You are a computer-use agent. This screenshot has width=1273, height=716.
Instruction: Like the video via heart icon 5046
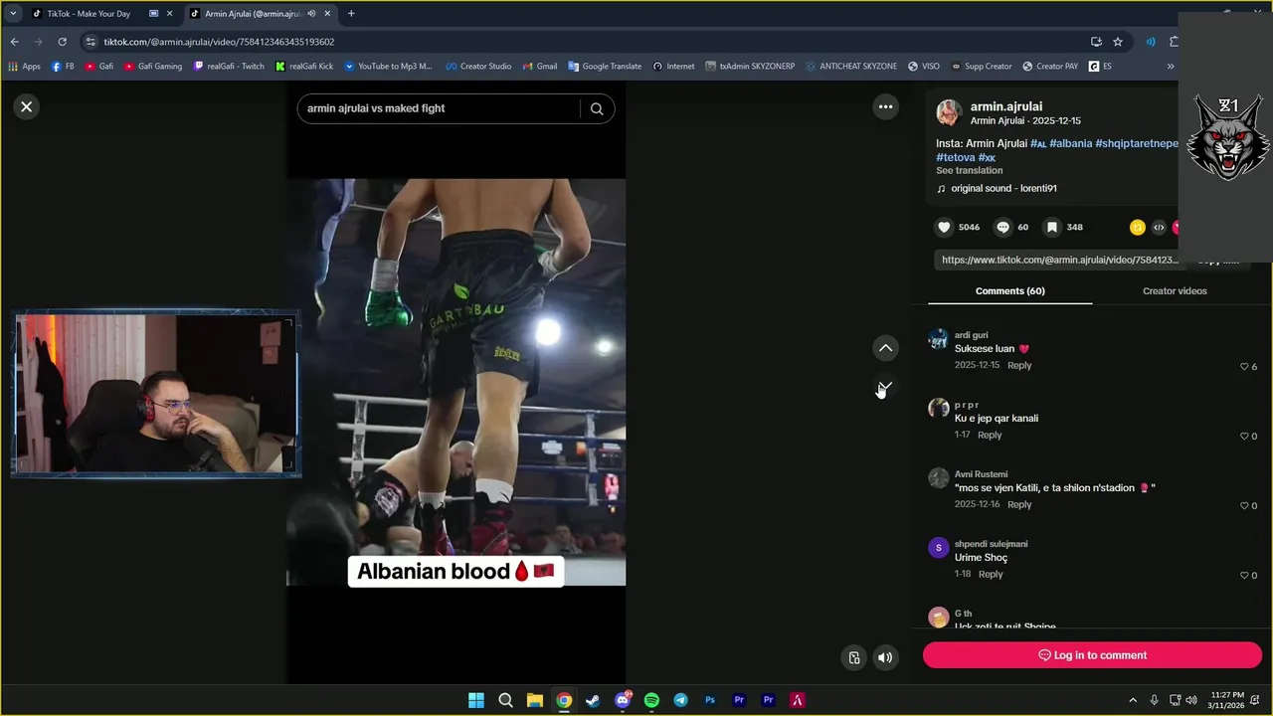coord(945,227)
